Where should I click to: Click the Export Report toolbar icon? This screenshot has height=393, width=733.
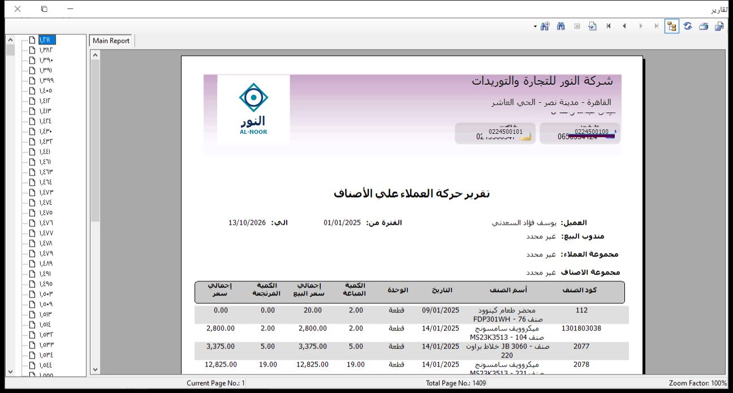719,26
